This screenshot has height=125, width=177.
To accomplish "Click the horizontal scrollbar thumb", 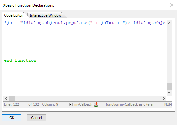I will tap(12, 99).
